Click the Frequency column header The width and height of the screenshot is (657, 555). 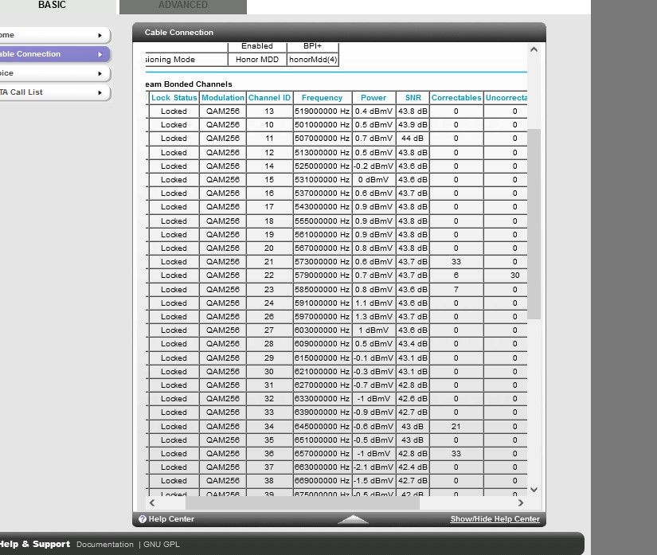coord(322,98)
